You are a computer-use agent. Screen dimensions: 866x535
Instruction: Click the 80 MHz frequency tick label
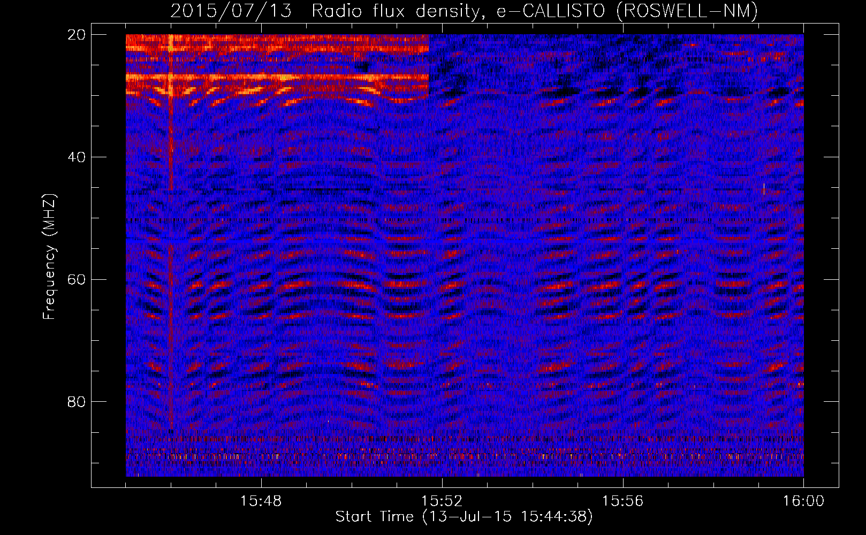77,402
